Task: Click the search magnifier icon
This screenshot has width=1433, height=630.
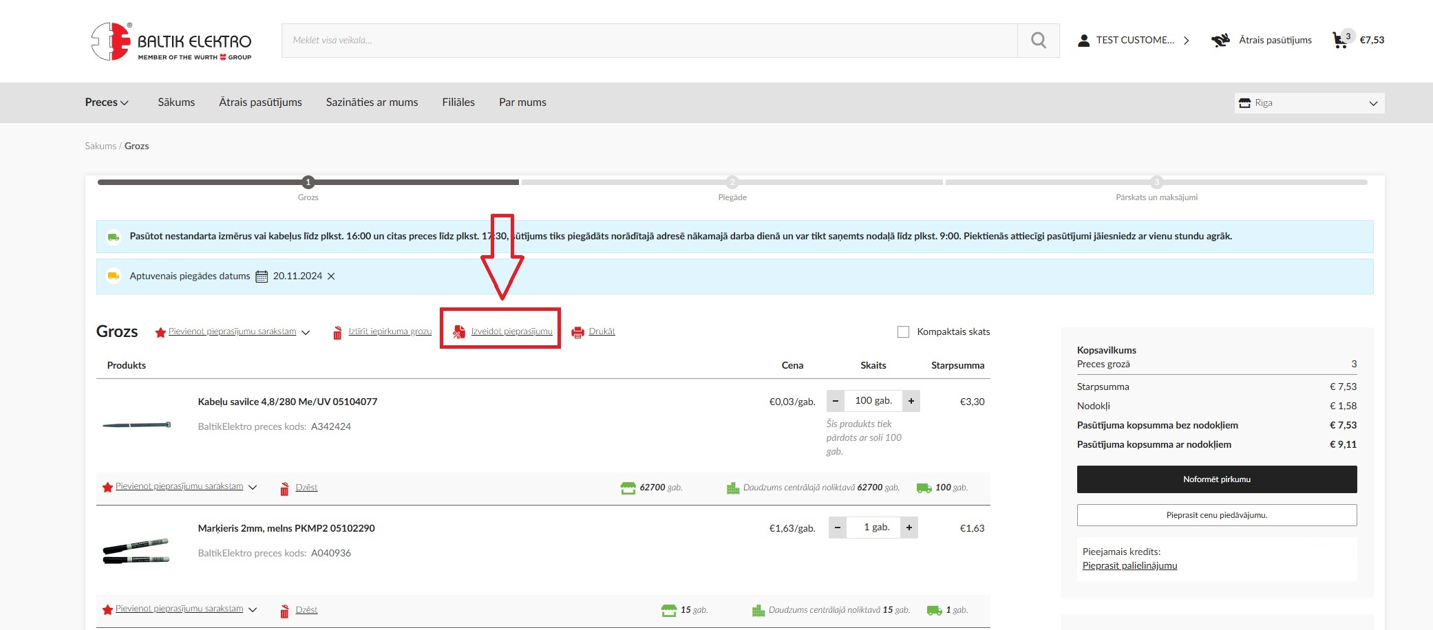Action: (x=1038, y=41)
